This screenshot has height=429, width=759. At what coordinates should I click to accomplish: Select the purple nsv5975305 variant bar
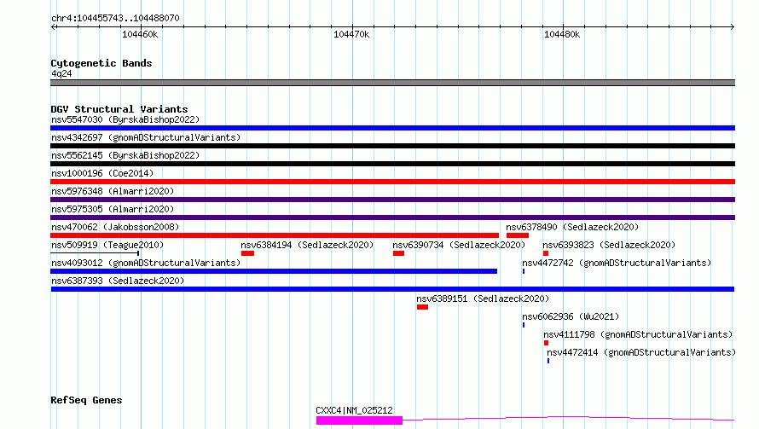point(392,217)
